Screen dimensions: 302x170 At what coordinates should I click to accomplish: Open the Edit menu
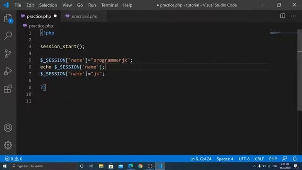click(30, 5)
